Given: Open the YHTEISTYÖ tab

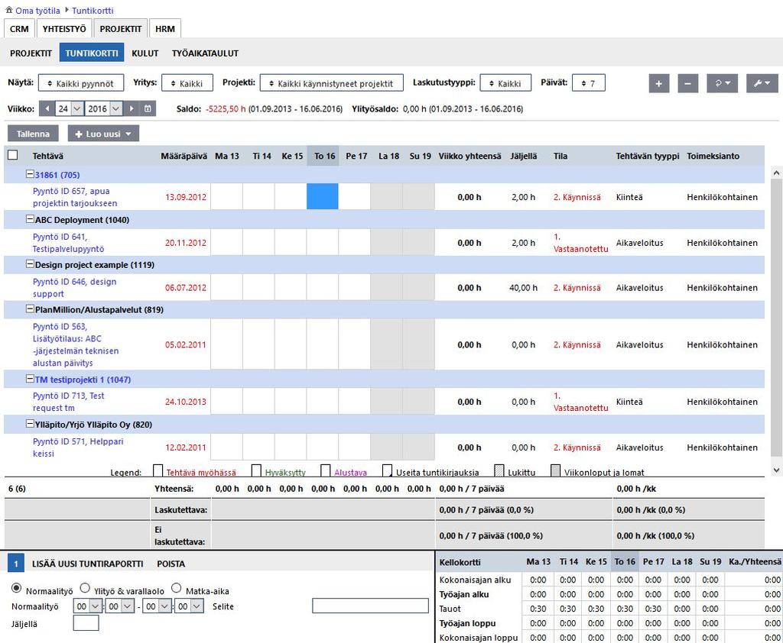Looking at the screenshot, I should click(64, 29).
